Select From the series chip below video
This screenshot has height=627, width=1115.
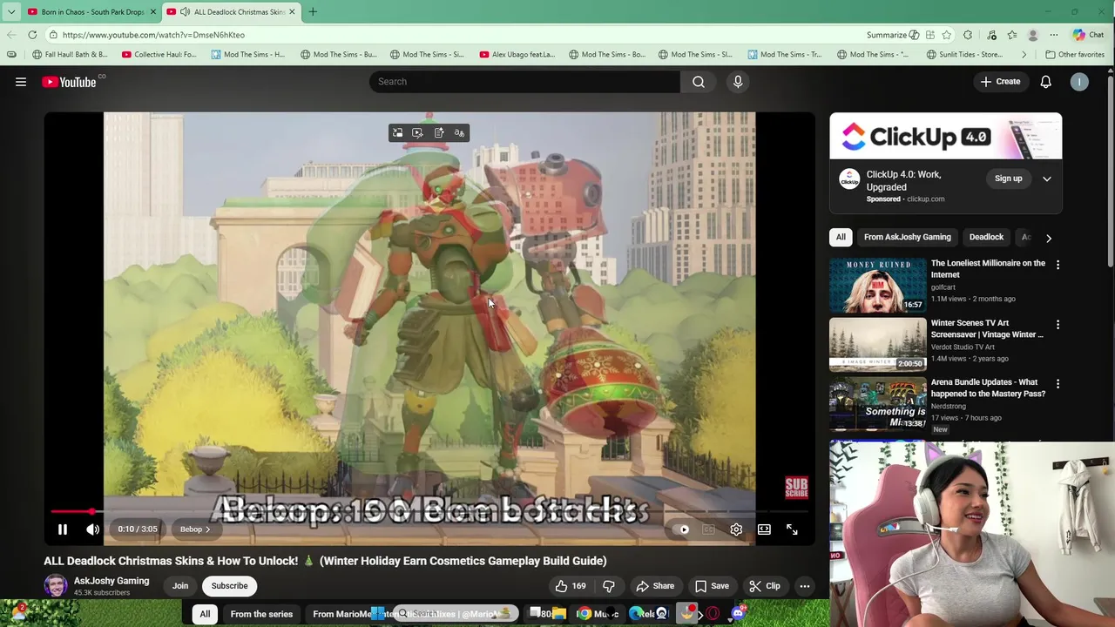pyautogui.click(x=261, y=614)
